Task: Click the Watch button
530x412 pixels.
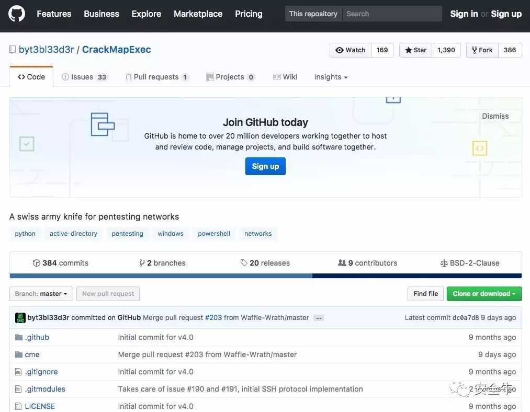Action: (x=351, y=50)
